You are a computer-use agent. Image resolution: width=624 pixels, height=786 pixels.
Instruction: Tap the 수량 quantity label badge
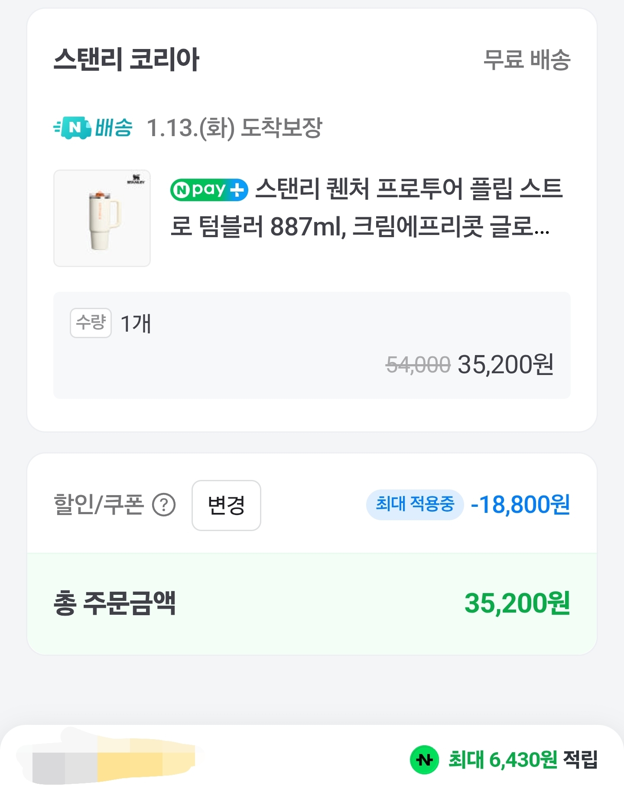(x=91, y=323)
